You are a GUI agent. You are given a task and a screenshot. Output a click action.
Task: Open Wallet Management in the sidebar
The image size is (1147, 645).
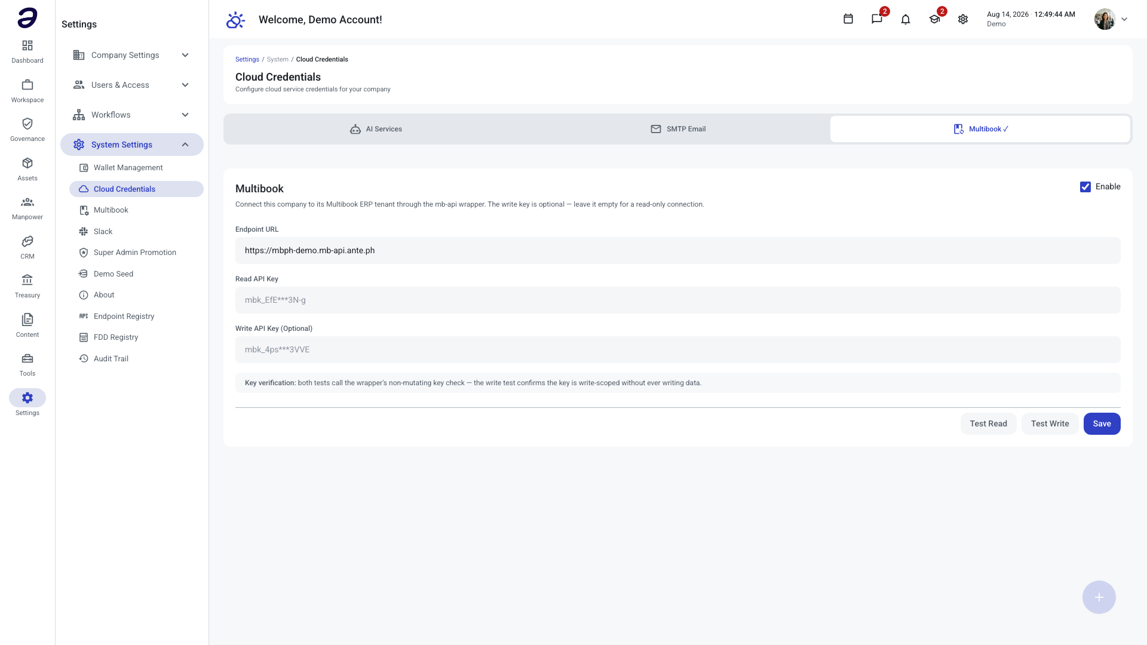click(136, 168)
